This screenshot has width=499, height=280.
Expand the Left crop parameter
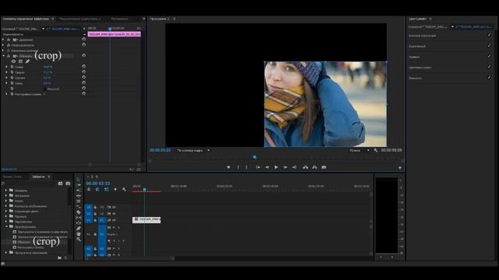(x=7, y=67)
